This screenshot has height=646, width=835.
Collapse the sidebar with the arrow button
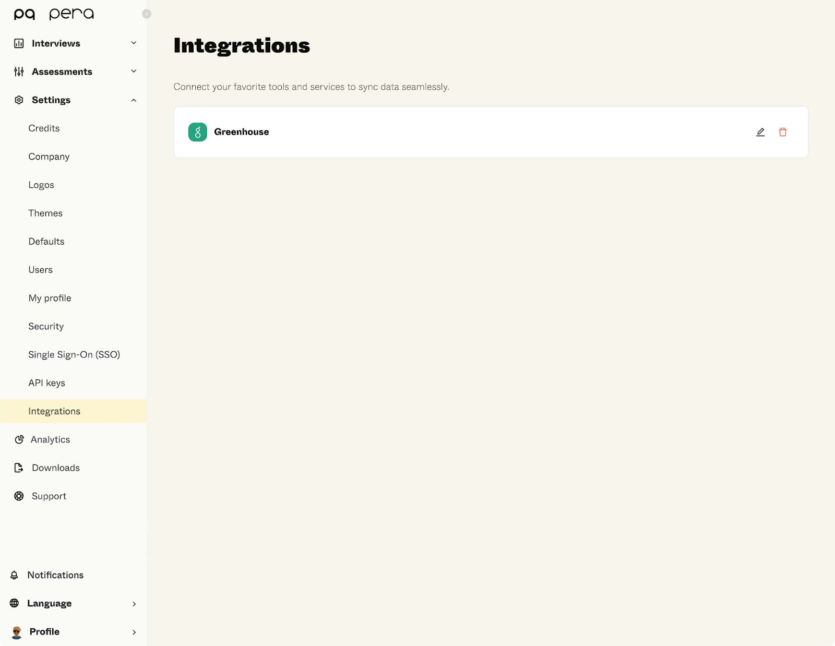point(147,14)
